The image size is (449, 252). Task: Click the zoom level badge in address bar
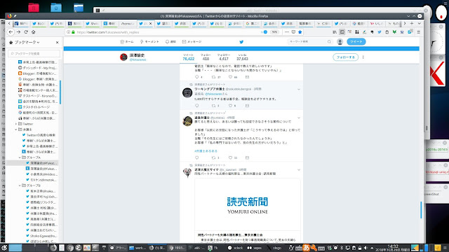(274, 32)
